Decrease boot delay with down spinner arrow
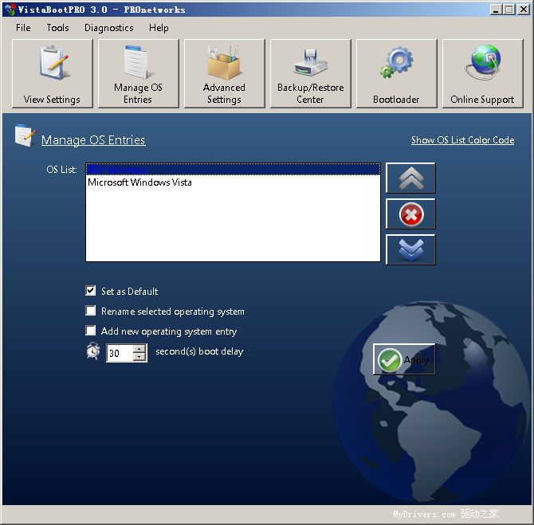The width and height of the screenshot is (534, 525). click(x=139, y=357)
